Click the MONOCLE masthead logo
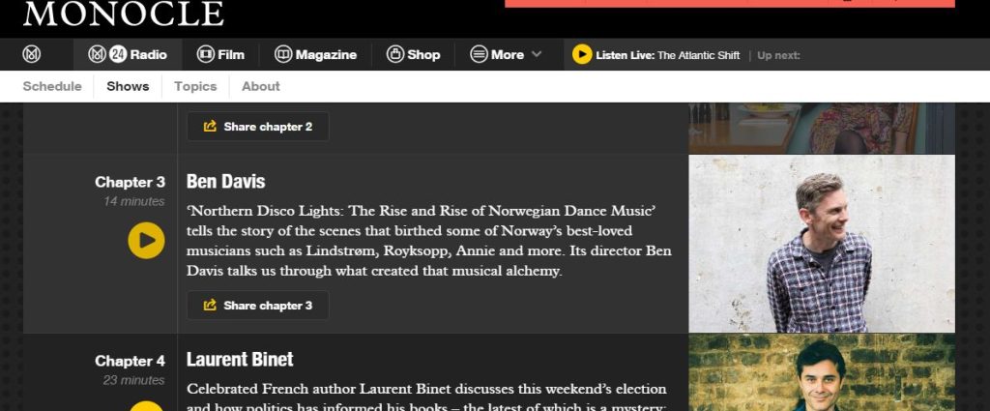 [124, 14]
